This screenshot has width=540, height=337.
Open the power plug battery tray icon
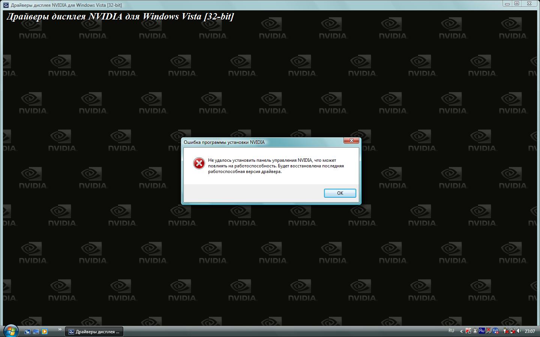[506, 331]
